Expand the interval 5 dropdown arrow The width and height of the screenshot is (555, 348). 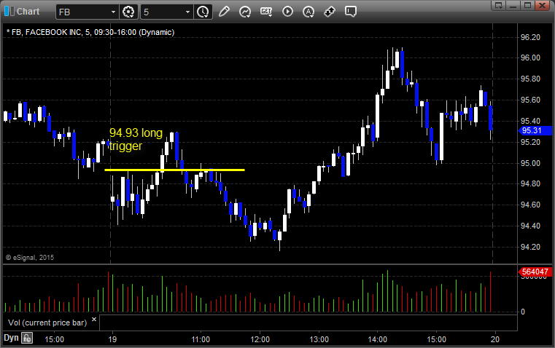pyautogui.click(x=187, y=12)
